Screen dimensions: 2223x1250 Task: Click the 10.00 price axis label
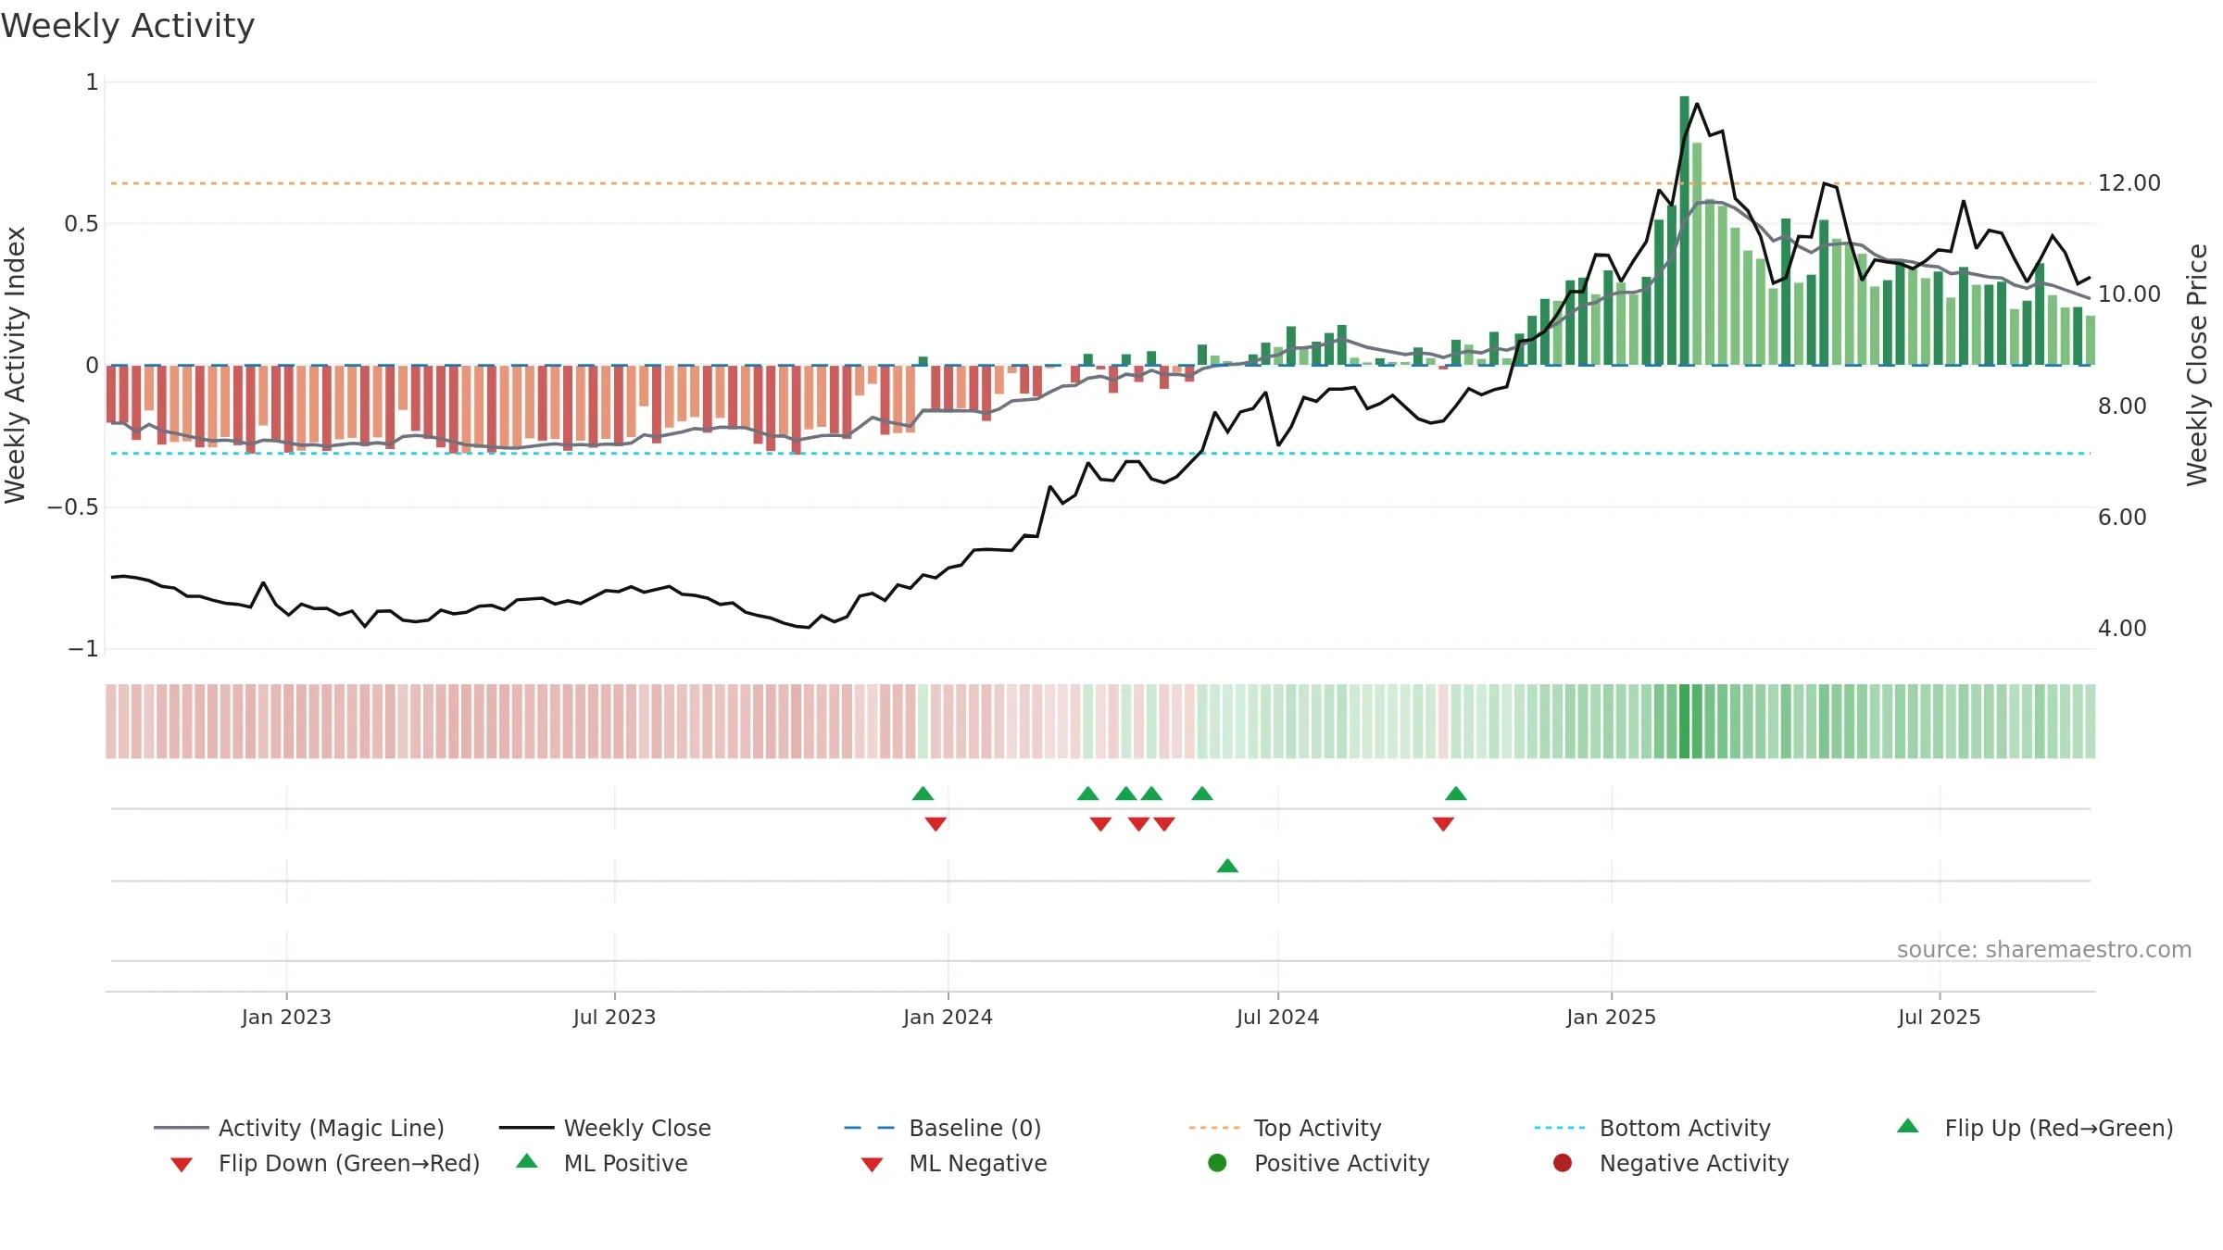(x=2129, y=294)
